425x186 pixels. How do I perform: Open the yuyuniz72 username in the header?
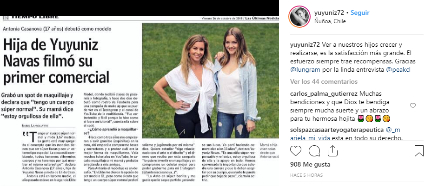coord(329,12)
